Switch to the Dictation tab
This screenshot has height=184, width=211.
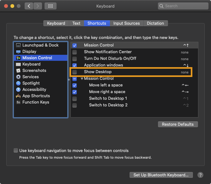[155, 23]
